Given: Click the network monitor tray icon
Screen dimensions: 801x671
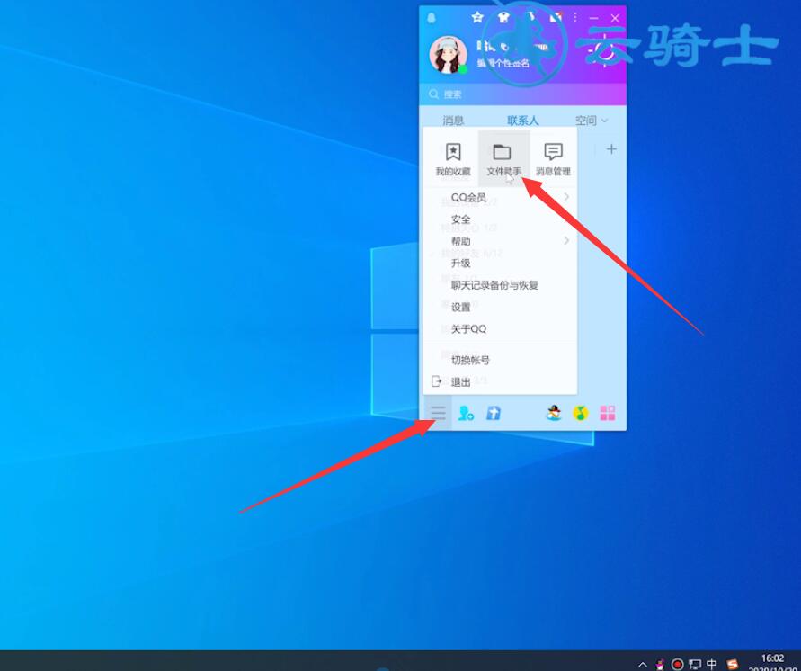Looking at the screenshot, I should [695, 665].
